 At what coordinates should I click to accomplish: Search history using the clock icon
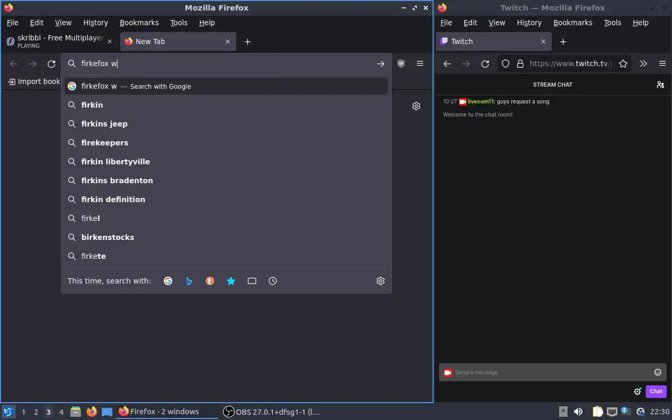tap(273, 281)
